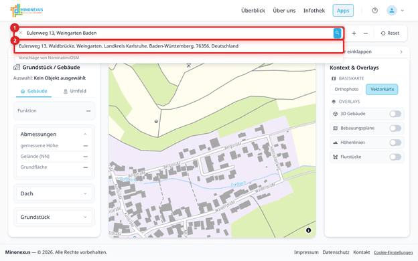
Task: Open the Kontakt link
Action: pyautogui.click(x=362, y=252)
